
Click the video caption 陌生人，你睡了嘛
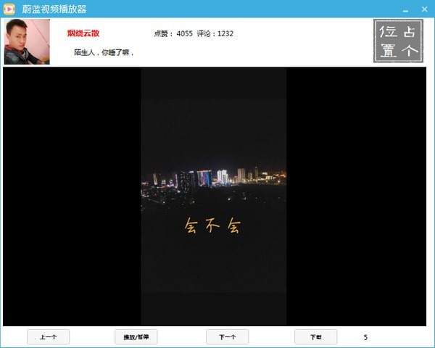coord(104,52)
